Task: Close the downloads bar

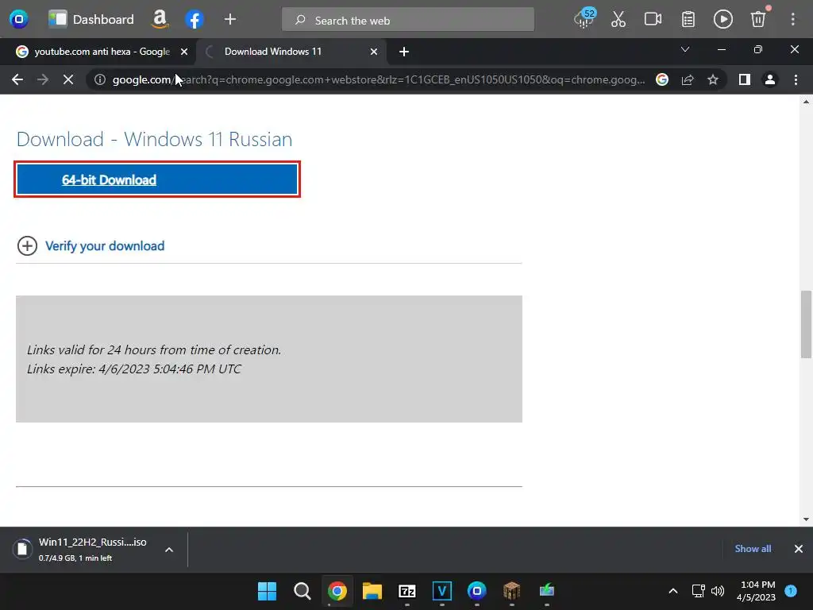Action: 799,549
